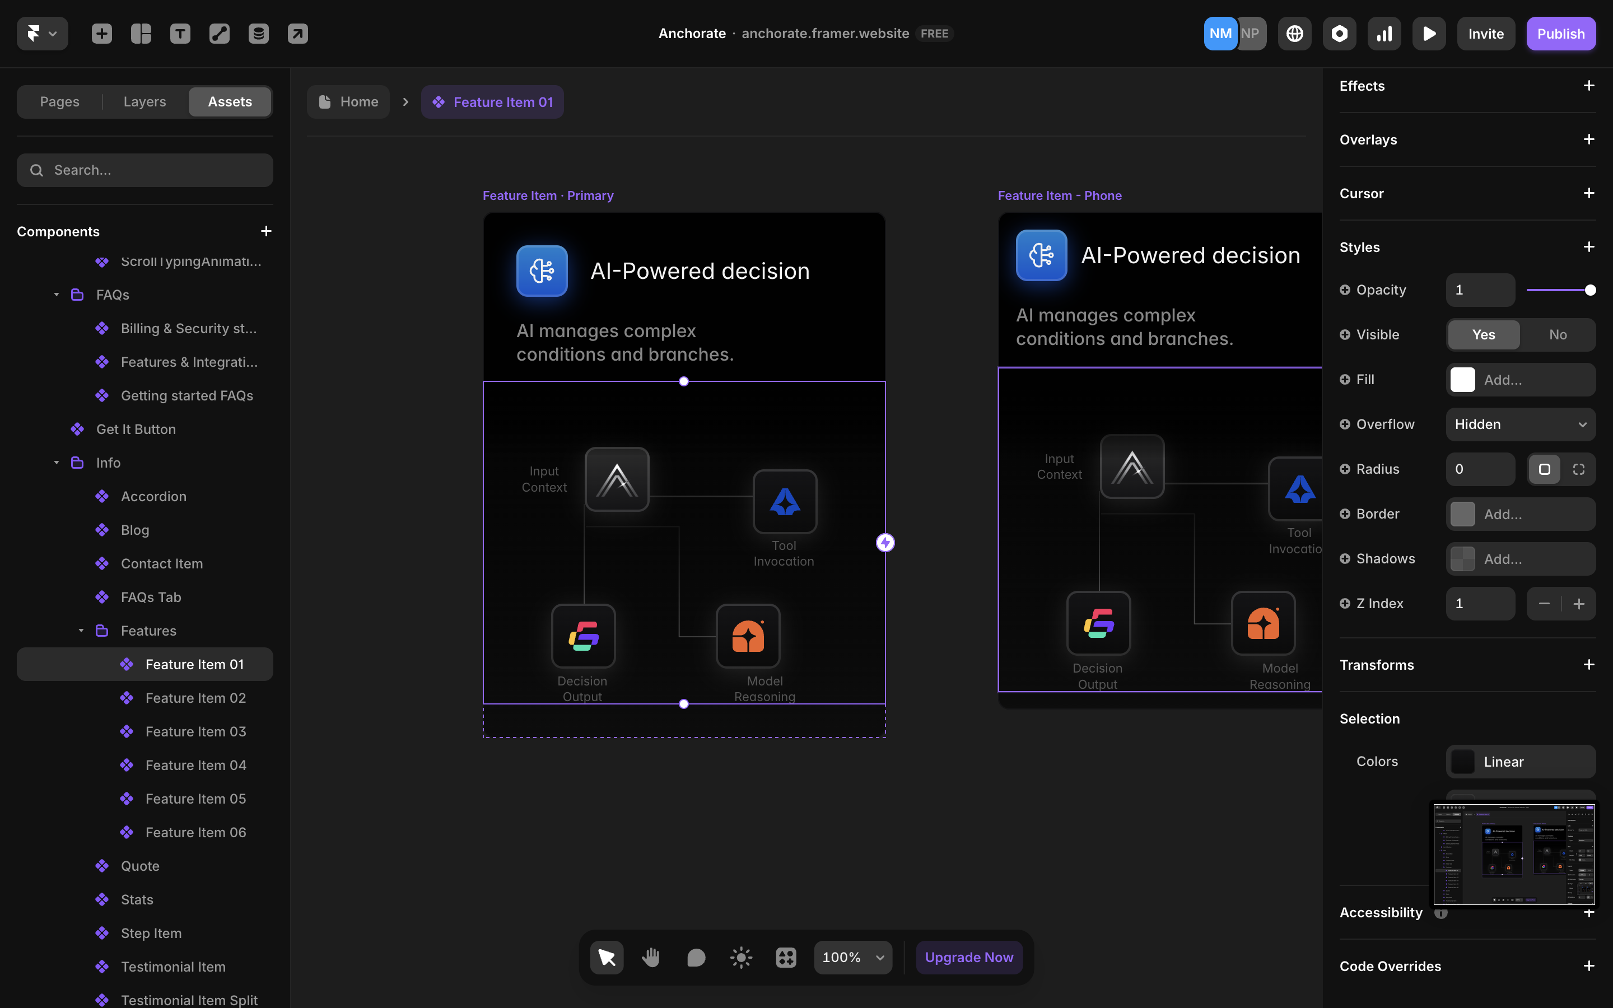Switch to the Layers tab
Screen dimensions: 1613x1008
point(144,102)
